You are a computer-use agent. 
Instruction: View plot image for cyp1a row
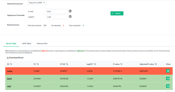pyautogui.click(x=168, y=71)
